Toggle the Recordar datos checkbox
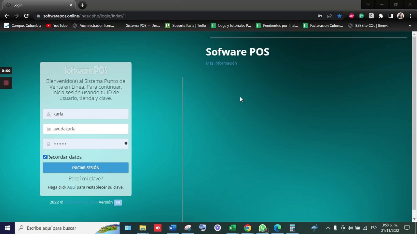Image resolution: width=417 pixels, height=234 pixels. point(45,157)
